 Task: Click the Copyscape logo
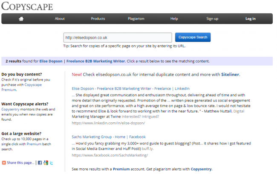pos(27,6)
